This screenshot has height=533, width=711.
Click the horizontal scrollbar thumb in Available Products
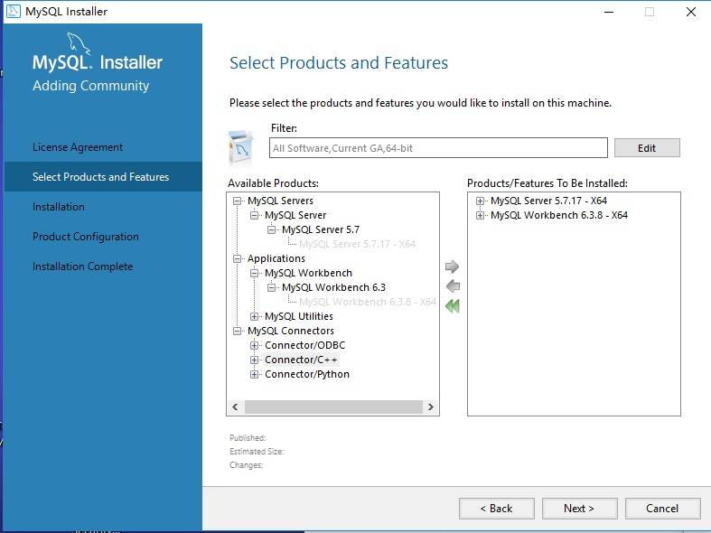pyautogui.click(x=333, y=407)
